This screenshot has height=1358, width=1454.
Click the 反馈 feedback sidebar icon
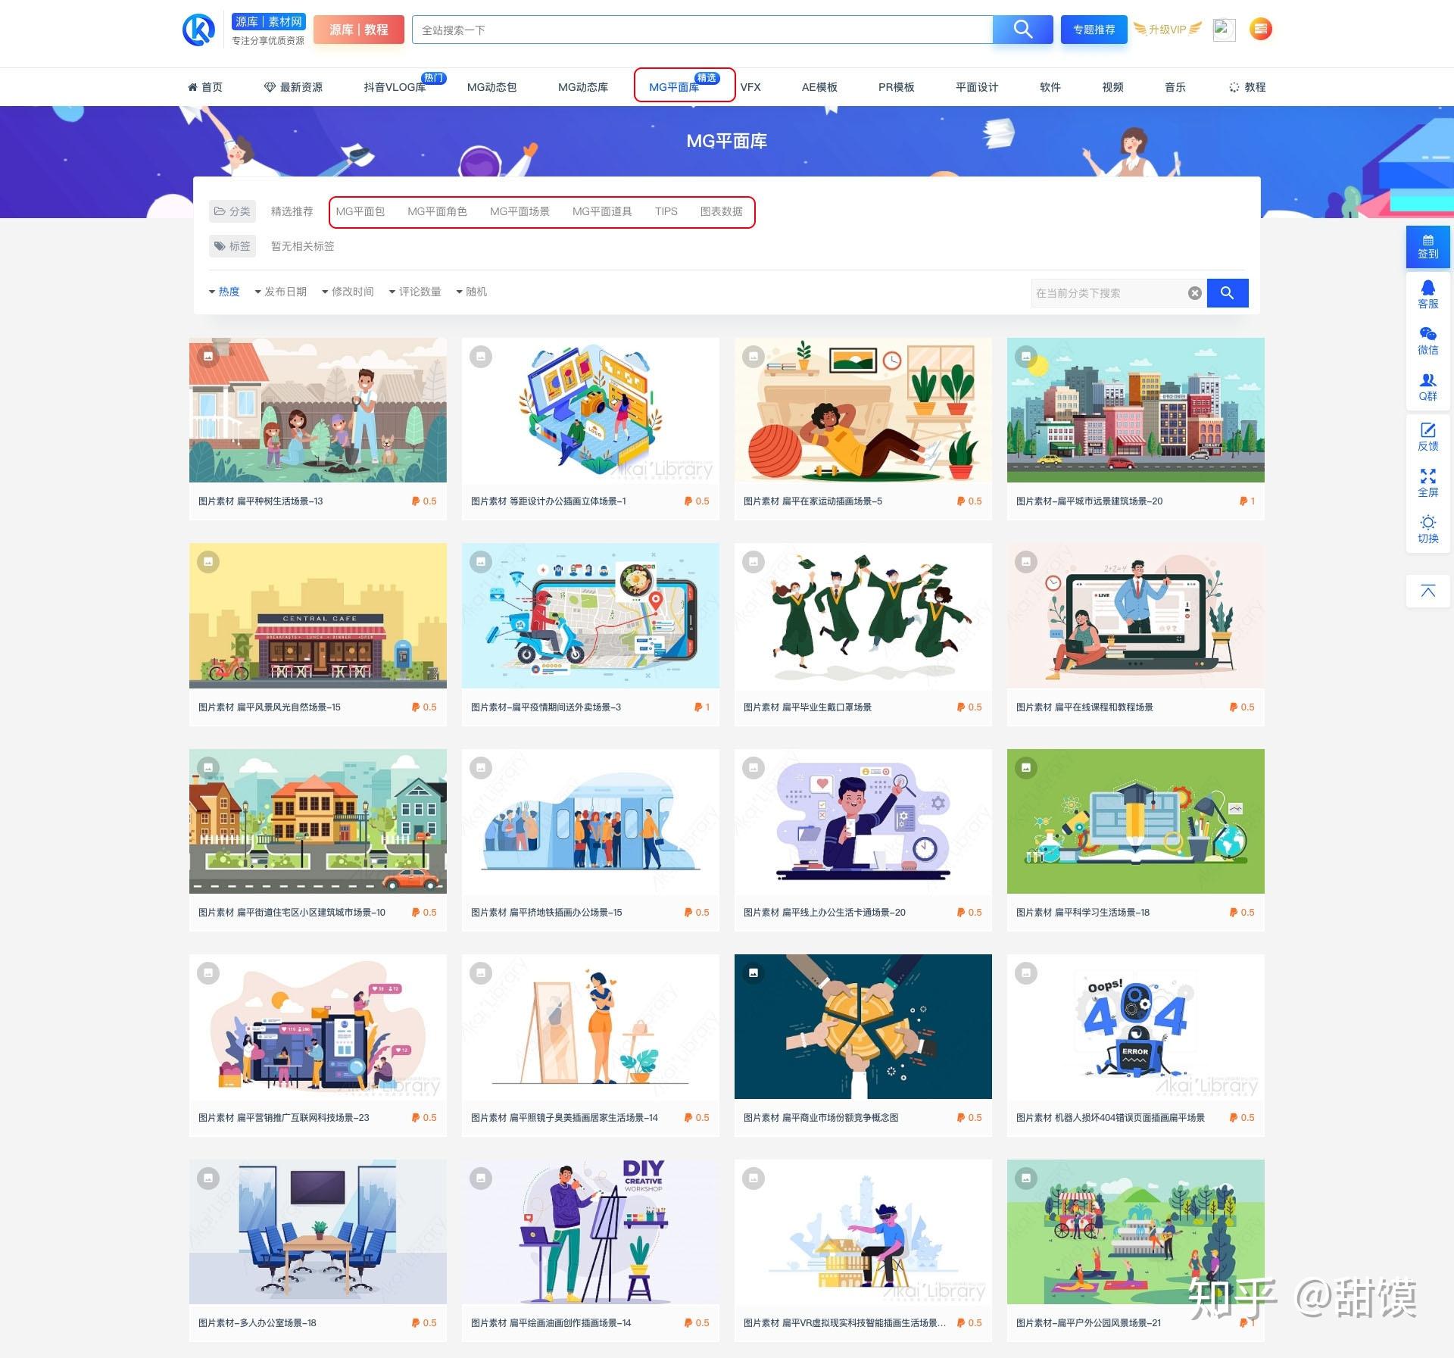click(1427, 437)
